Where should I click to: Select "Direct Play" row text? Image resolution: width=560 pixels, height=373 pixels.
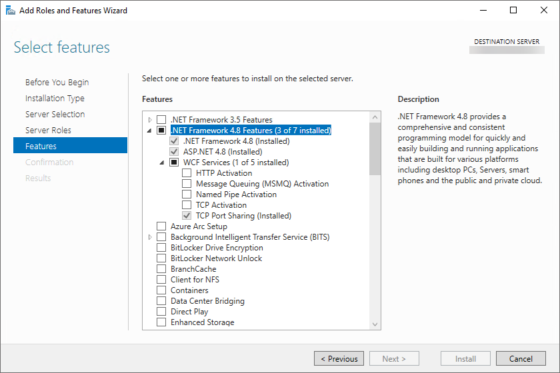pyautogui.click(x=189, y=312)
